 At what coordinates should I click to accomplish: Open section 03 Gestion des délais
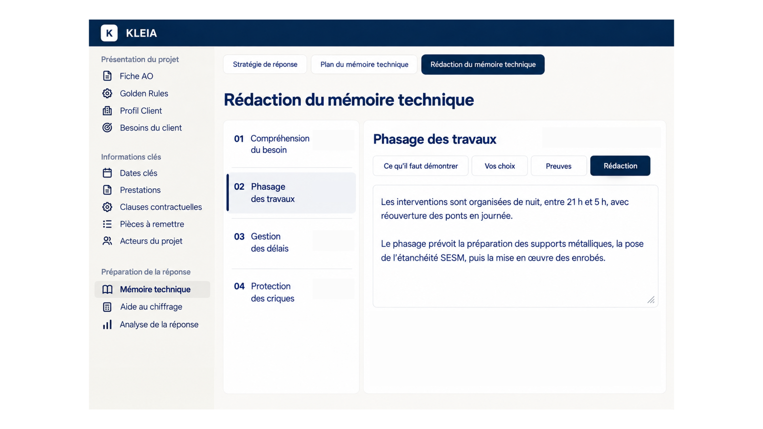click(x=291, y=243)
